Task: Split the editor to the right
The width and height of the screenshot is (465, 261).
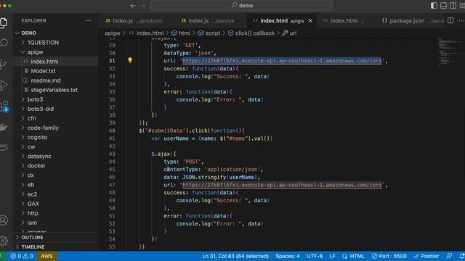Action: pyautogui.click(x=450, y=20)
